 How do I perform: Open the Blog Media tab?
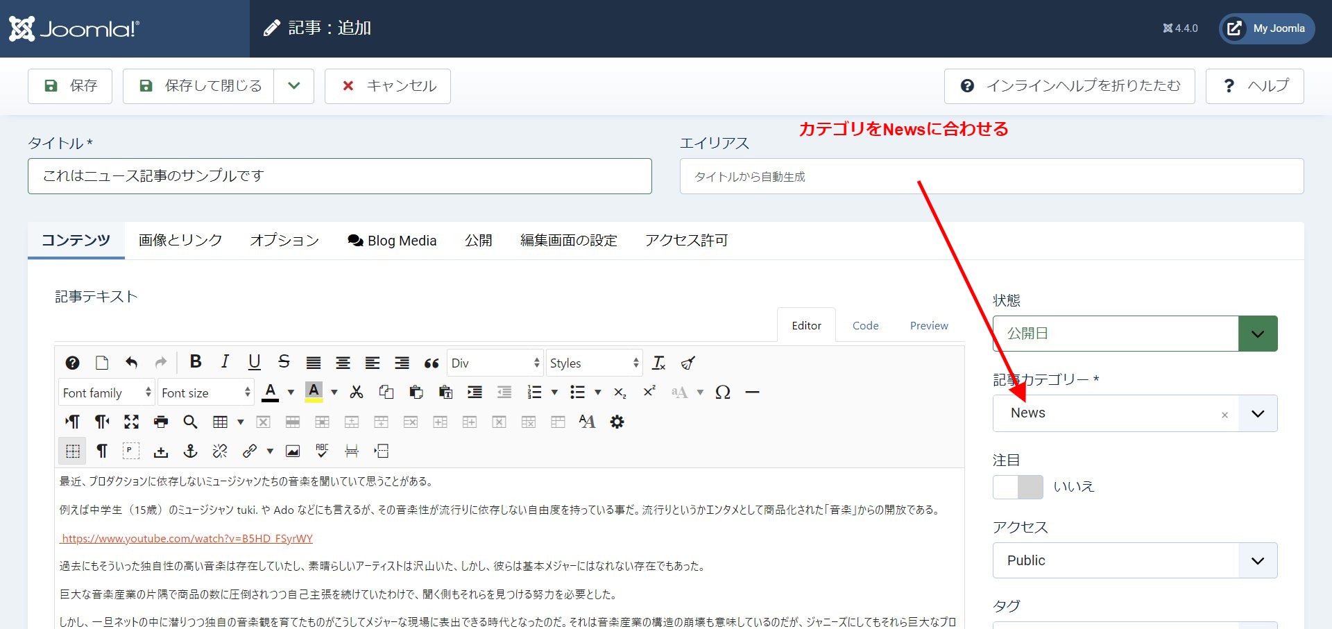pyautogui.click(x=392, y=241)
